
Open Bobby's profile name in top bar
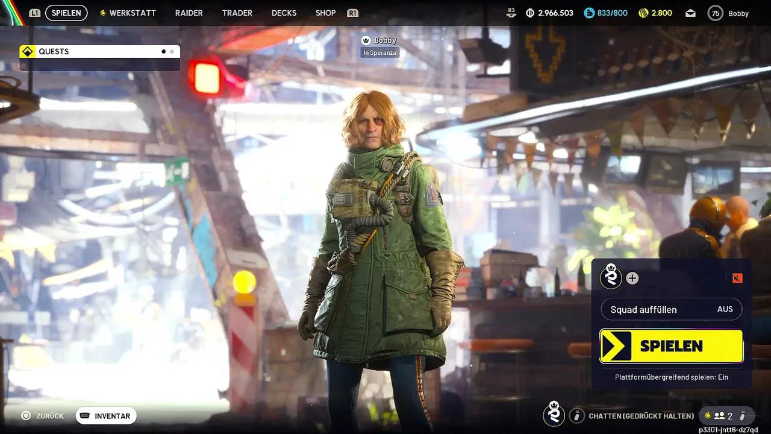[x=738, y=13]
